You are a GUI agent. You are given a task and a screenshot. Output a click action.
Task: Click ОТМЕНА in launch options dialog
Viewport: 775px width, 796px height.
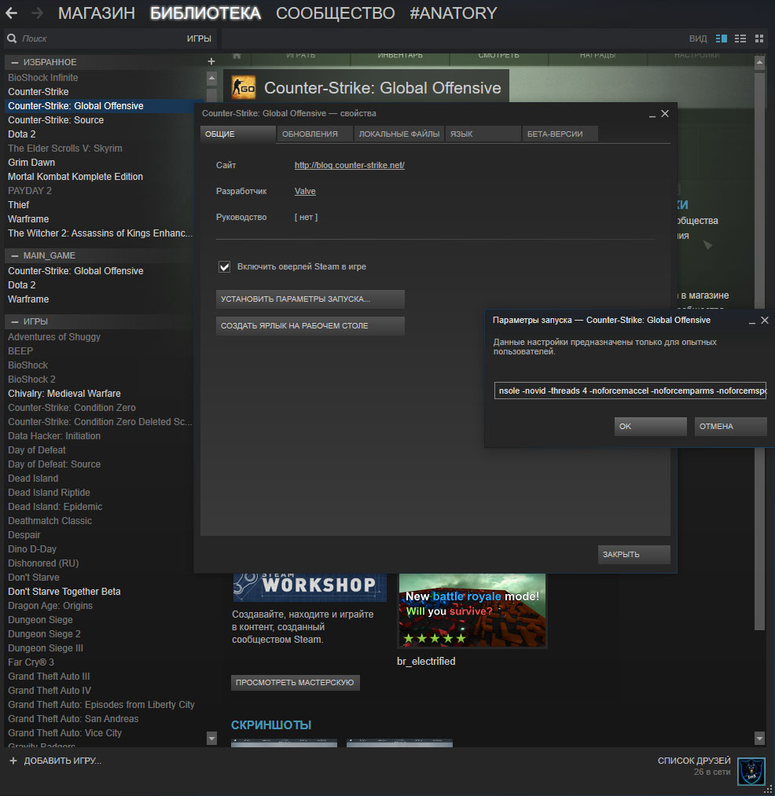[730, 427]
